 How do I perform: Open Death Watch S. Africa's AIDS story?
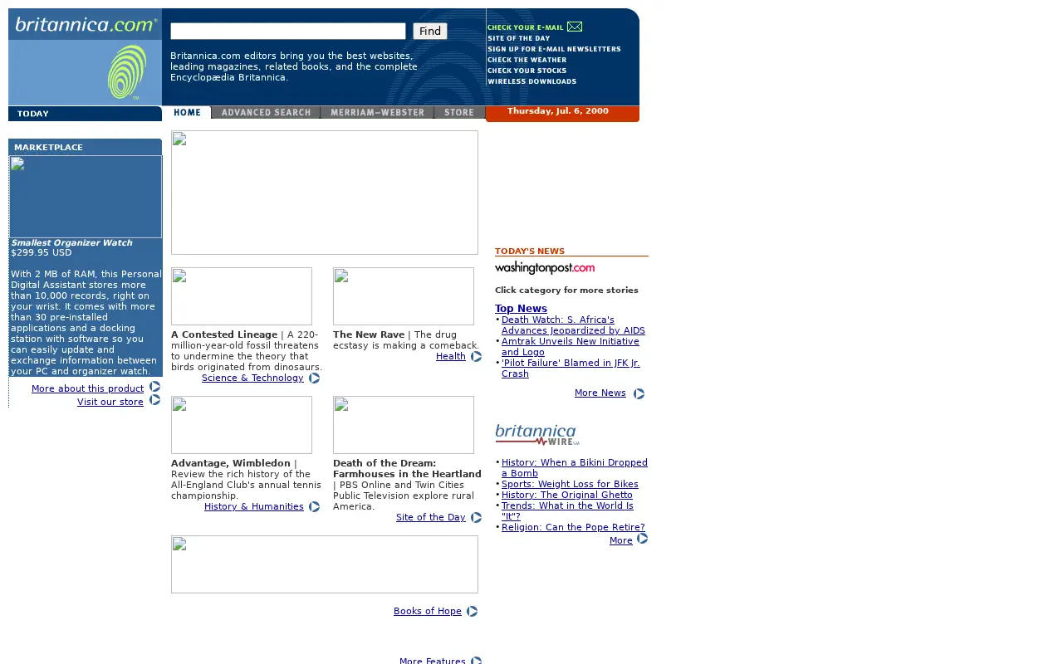[x=573, y=325]
